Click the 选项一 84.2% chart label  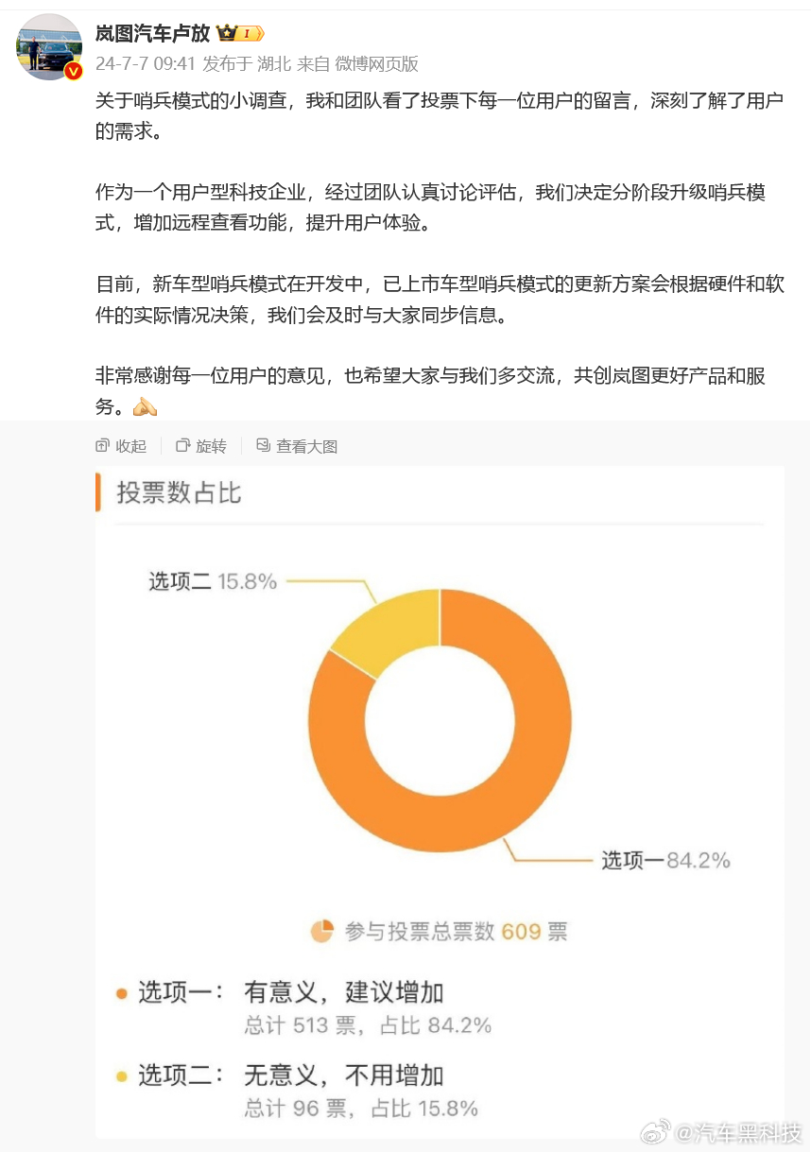click(666, 860)
